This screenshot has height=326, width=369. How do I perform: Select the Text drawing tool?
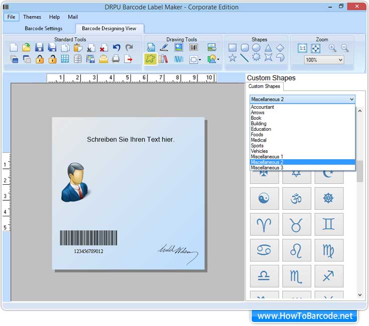[150, 48]
